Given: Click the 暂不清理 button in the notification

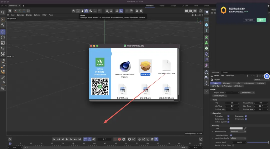Looking at the screenshot, I should click(x=249, y=20).
